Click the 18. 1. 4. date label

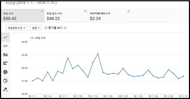47,96
